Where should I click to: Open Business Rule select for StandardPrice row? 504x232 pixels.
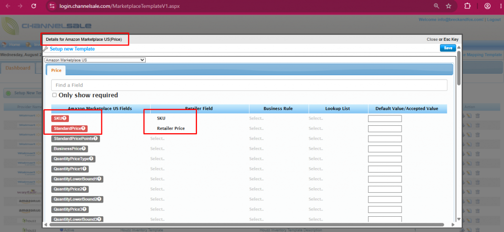tap(256, 128)
